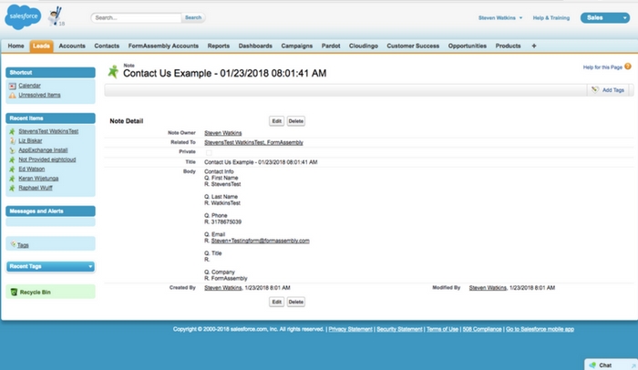Click the Recycle Bin icon
Viewport: 638px width, 370px height.
pos(14,292)
